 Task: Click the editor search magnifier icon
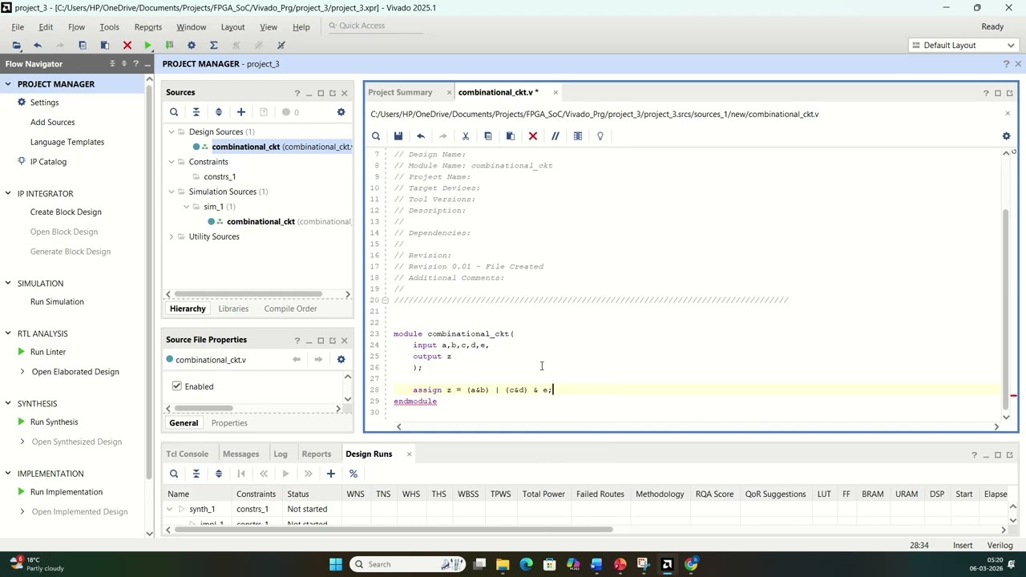(x=375, y=136)
